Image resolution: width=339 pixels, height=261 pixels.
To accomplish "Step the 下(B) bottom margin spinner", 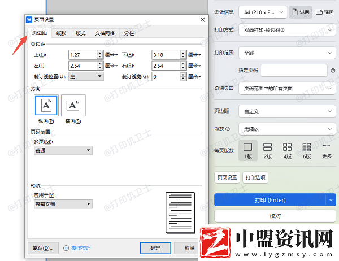I will 183,55.
